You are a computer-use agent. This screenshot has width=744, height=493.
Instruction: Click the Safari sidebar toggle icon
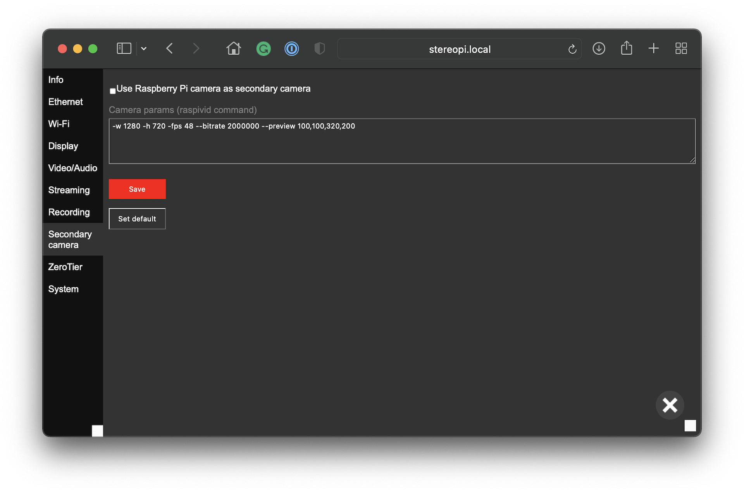[124, 48]
